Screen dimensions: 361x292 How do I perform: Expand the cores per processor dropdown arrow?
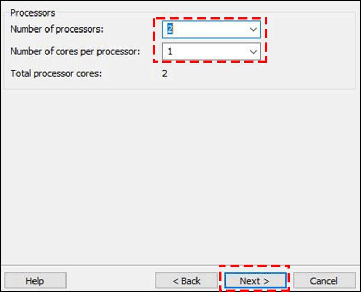click(253, 52)
